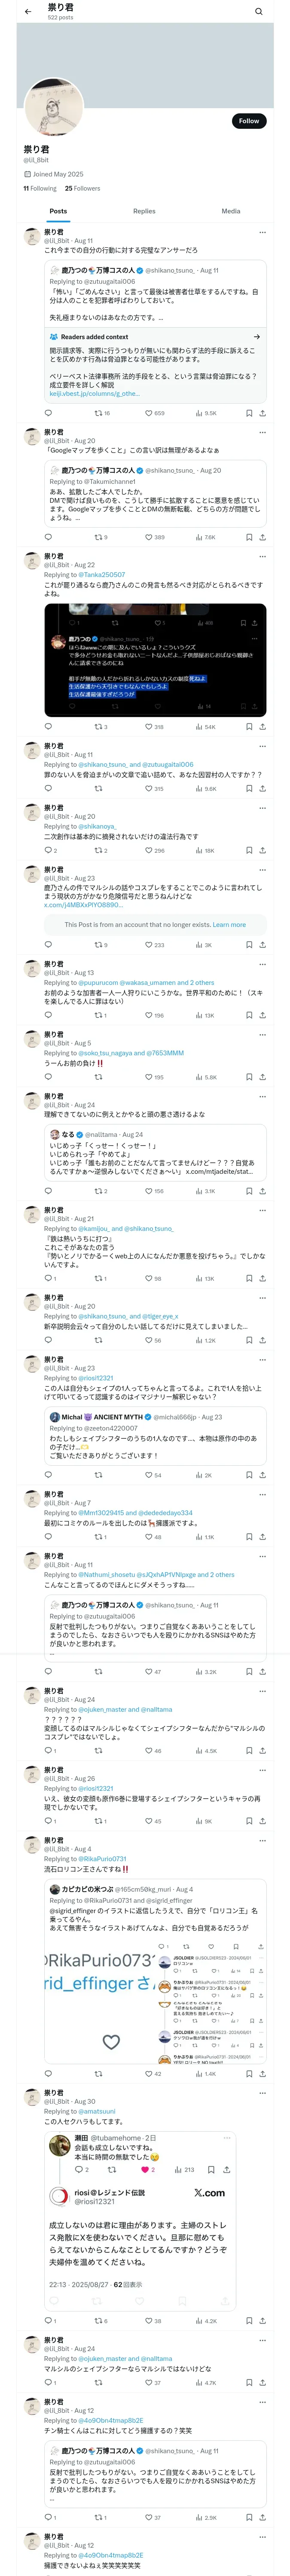The height and width of the screenshot is (2576, 290).
Task: Open more options on the first Aug 11 post
Action: pos(262,232)
